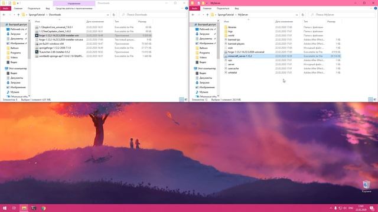
Task: Focus the search box in MyServer window
Action: tap(343, 15)
